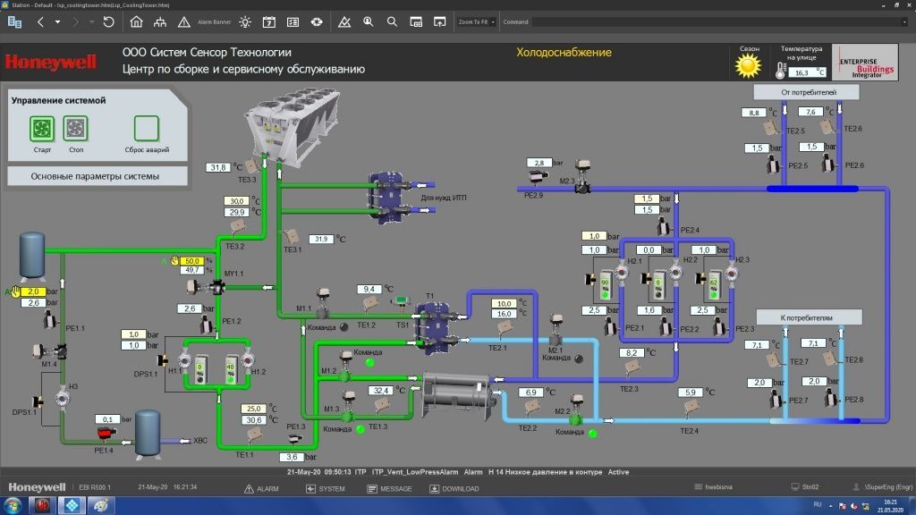Viewport: 916px width, 515px height.
Task: Go back with the left arrow
Action: pyautogui.click(x=40, y=21)
